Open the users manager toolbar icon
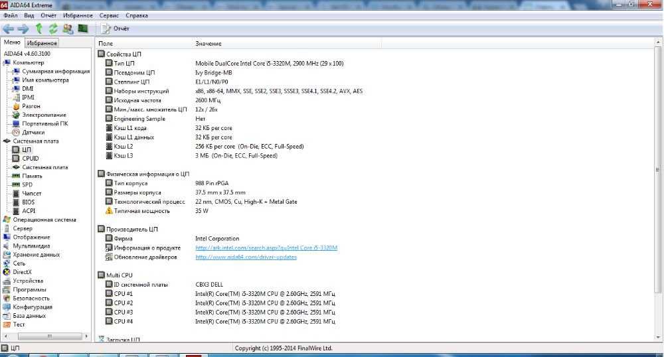This screenshot has width=664, height=357. coord(68,29)
